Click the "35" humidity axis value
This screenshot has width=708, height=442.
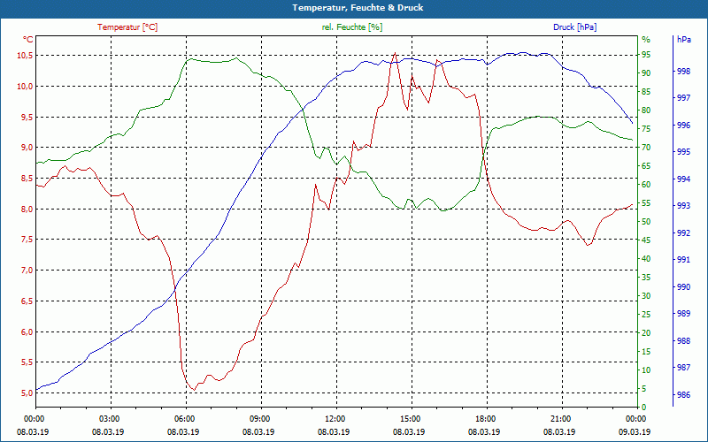coord(646,278)
